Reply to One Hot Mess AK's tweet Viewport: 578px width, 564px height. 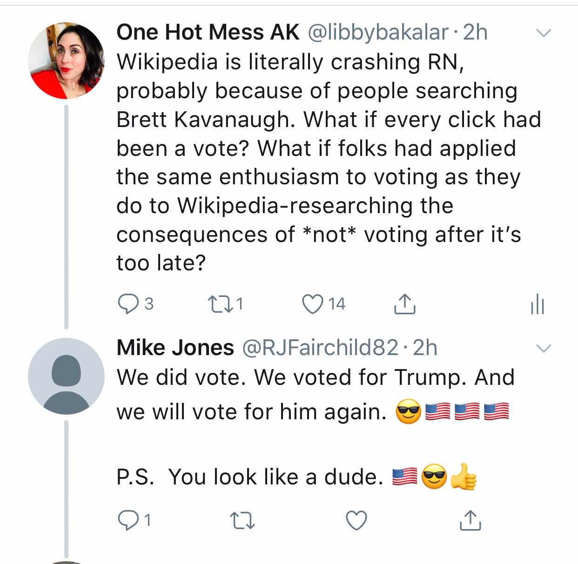point(127,304)
